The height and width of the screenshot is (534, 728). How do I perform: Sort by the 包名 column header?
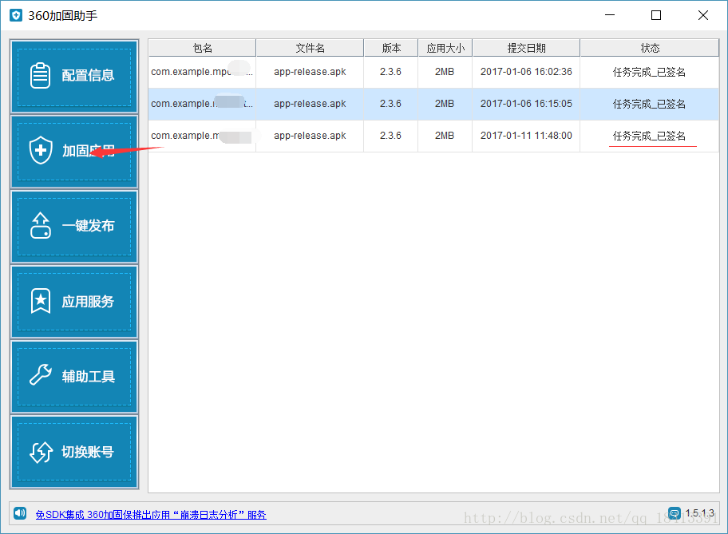coord(203,48)
